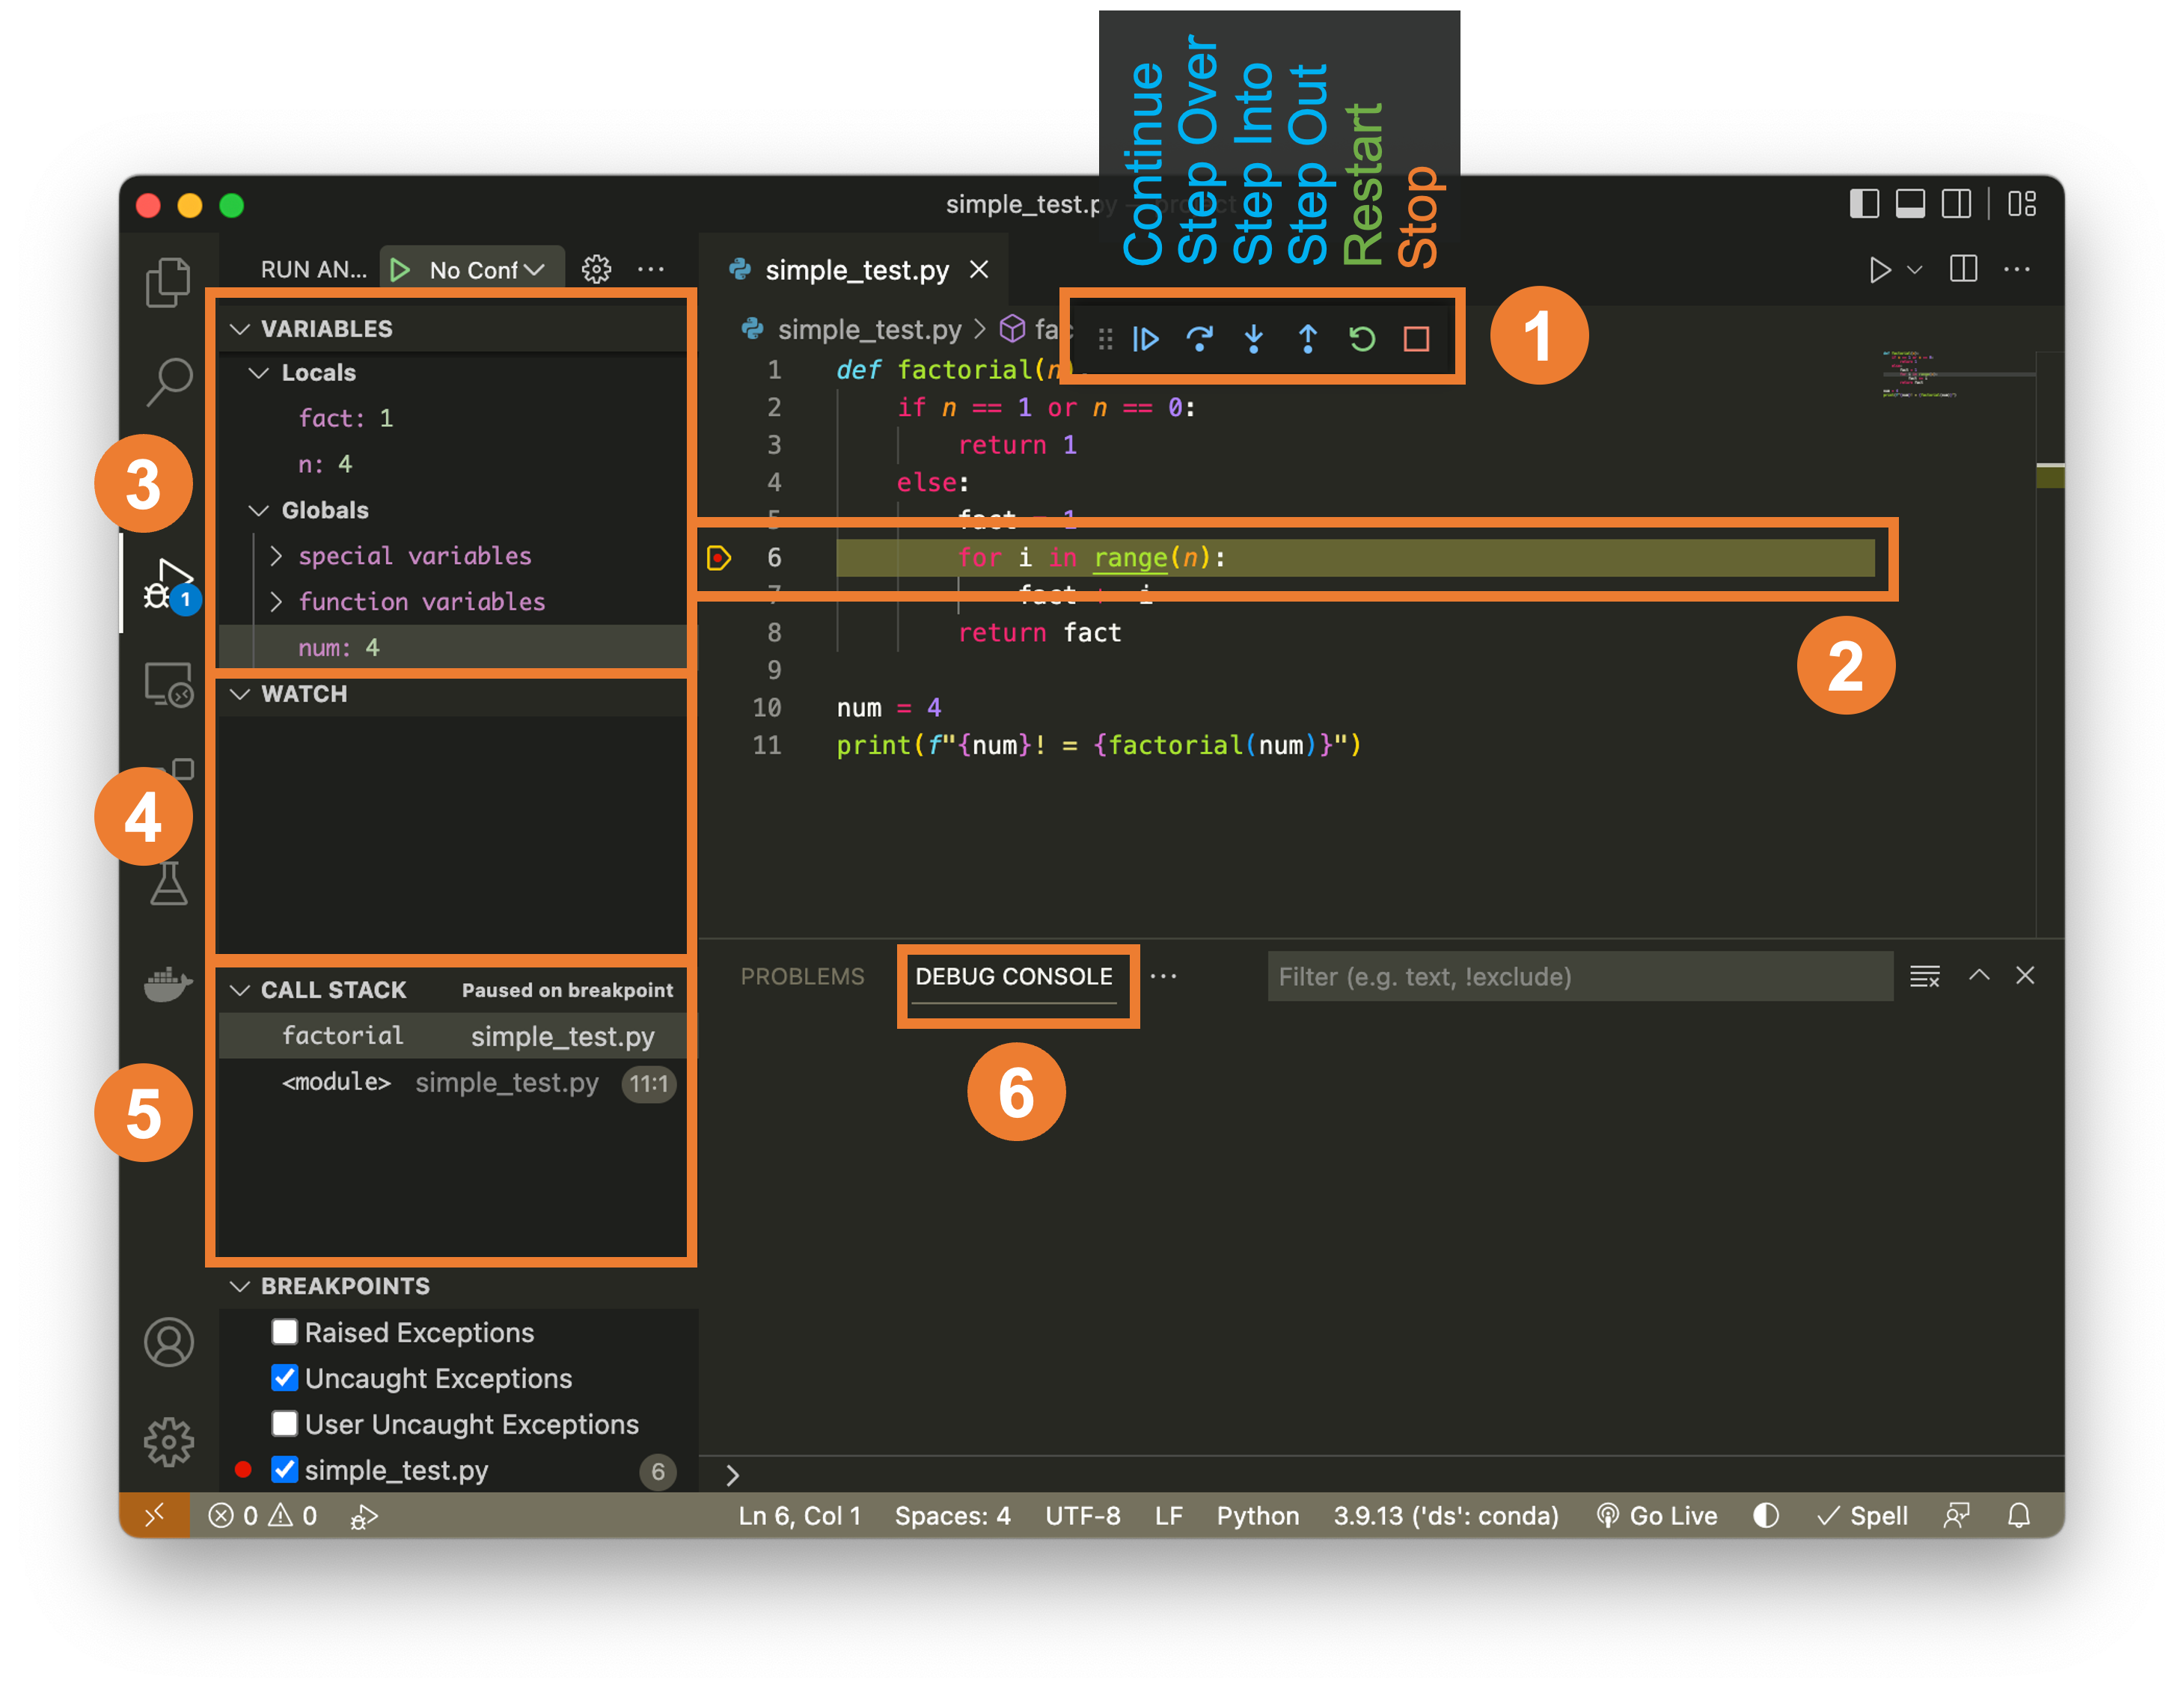The image size is (2184, 1694).
Task: Click the debug console filter input field
Action: point(1578,977)
